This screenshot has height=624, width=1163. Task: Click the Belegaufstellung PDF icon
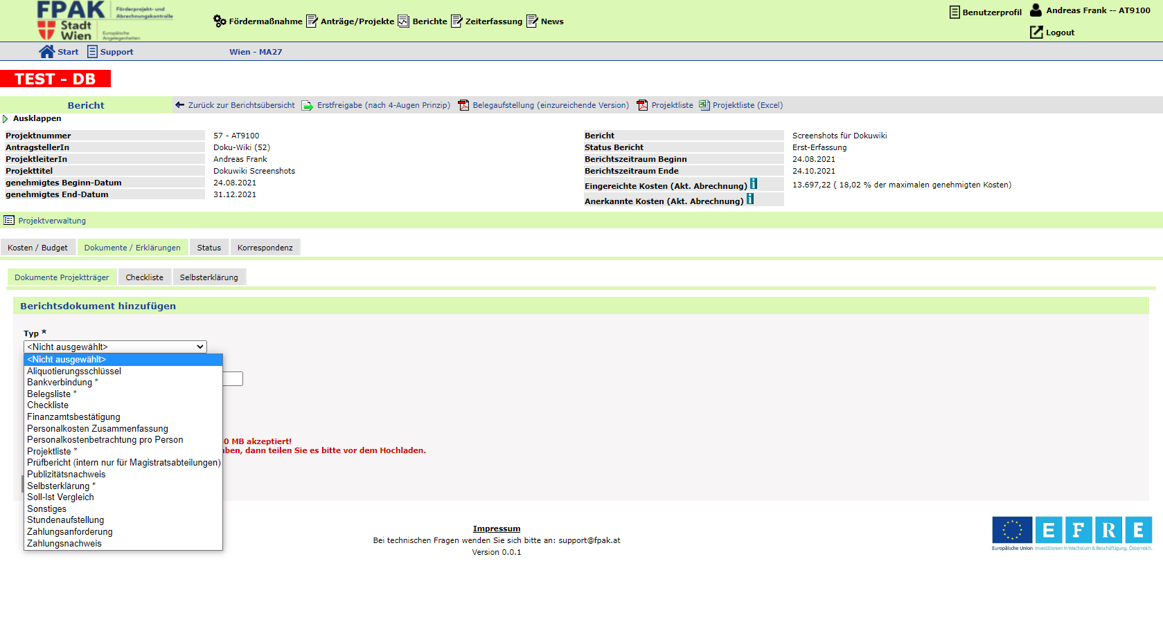463,105
